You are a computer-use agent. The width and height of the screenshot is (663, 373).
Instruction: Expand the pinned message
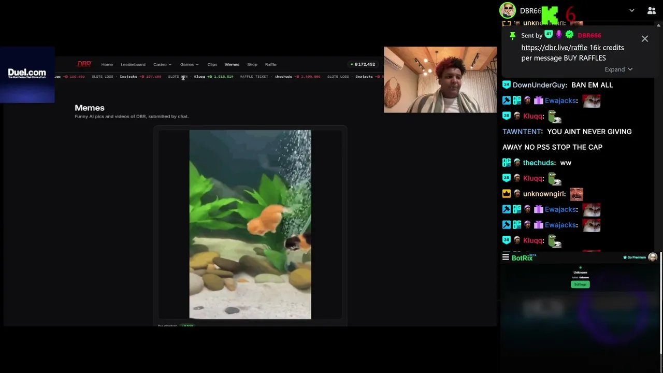(618, 69)
